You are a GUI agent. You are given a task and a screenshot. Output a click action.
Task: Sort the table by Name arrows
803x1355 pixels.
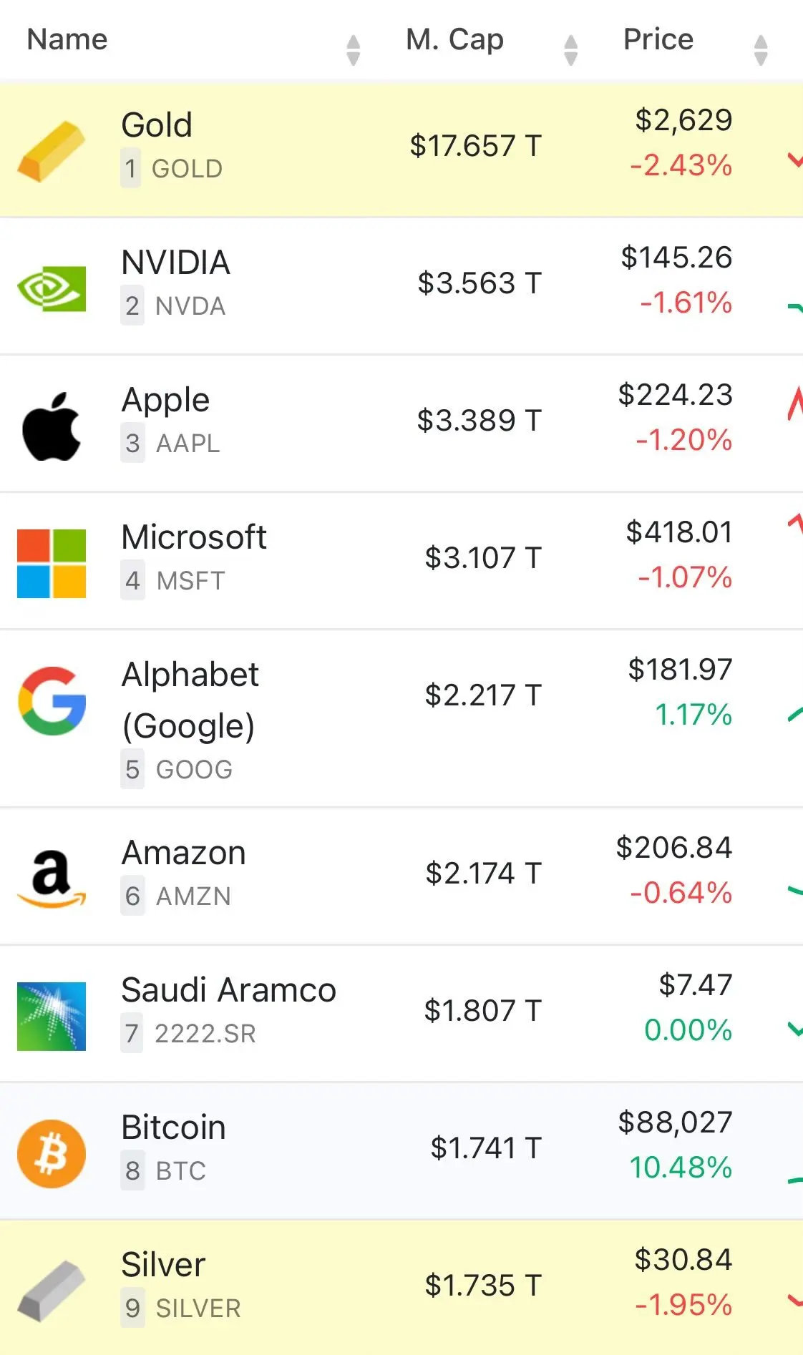tap(353, 50)
